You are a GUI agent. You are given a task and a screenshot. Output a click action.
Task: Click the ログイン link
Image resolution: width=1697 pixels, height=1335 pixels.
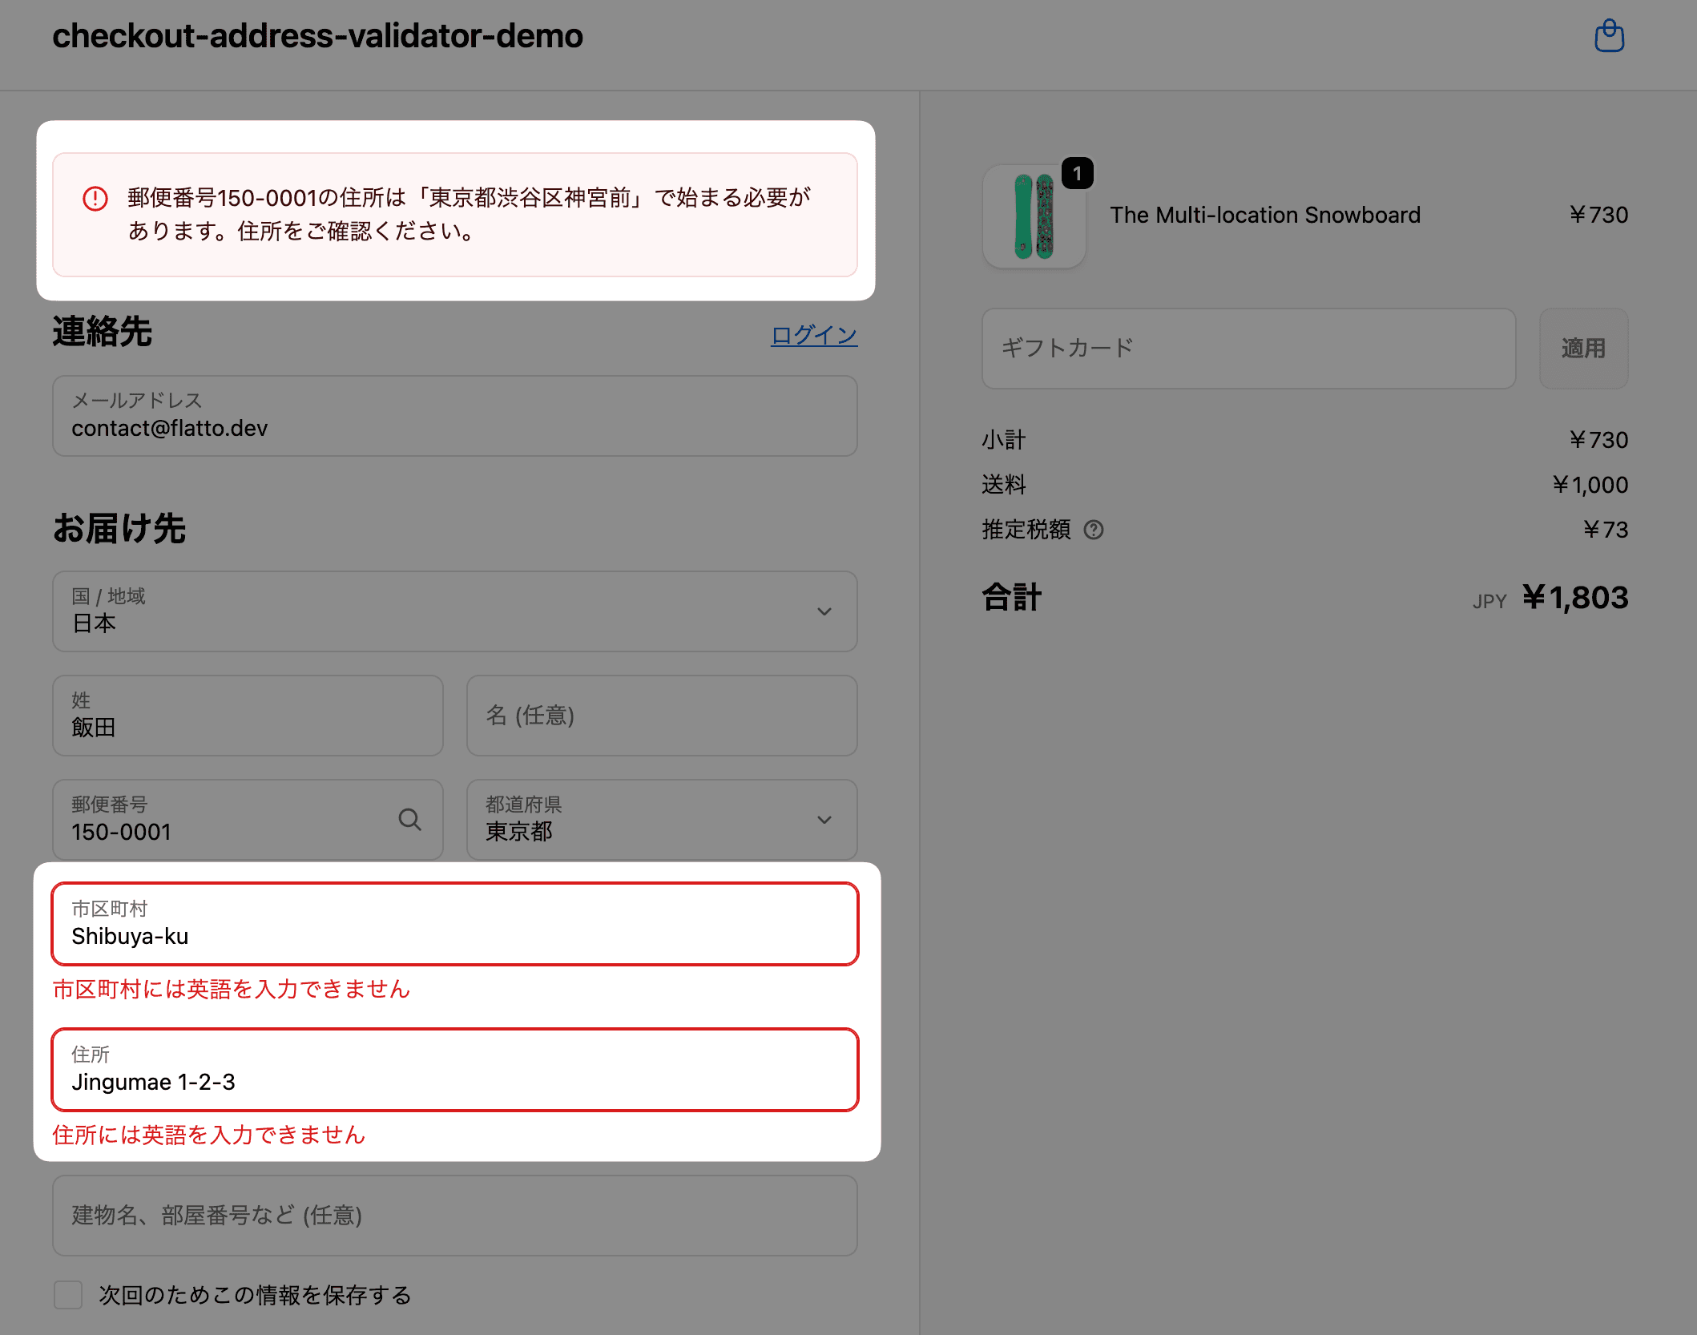(x=813, y=335)
